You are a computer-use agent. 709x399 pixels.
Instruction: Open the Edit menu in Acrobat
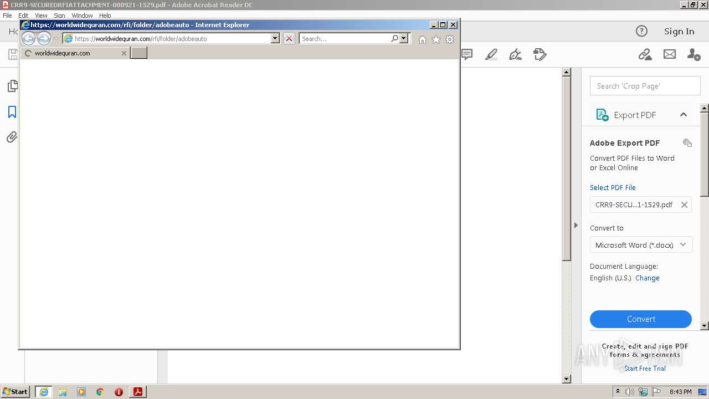[x=23, y=16]
